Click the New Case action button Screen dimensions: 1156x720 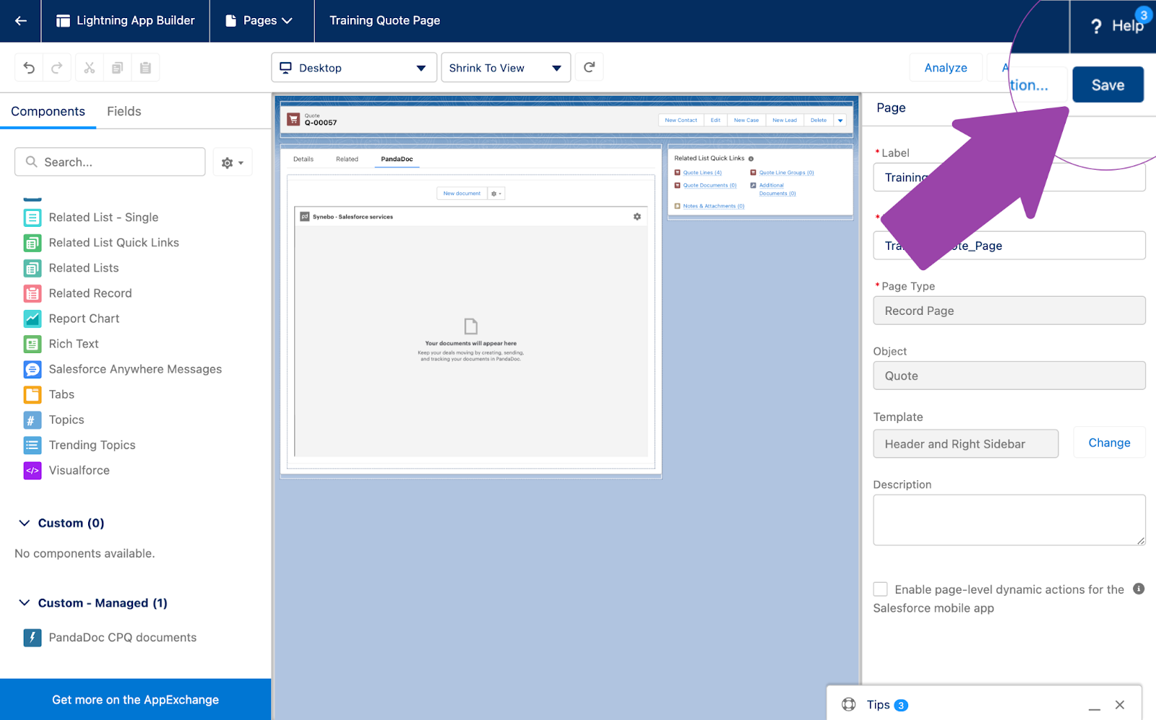pyautogui.click(x=746, y=121)
